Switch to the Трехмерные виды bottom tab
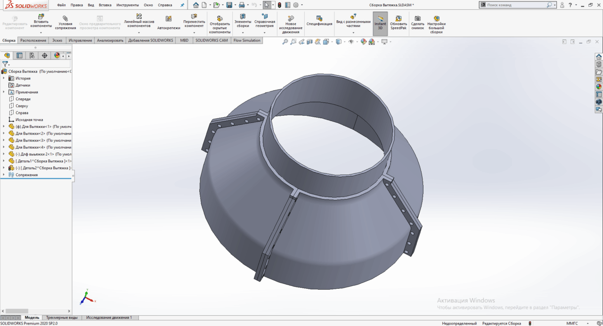This screenshot has width=603, height=326. pos(62,318)
